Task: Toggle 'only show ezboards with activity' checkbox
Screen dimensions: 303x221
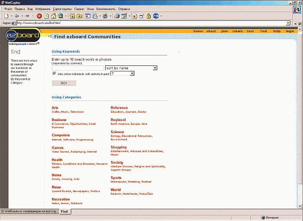Action: click(x=54, y=74)
